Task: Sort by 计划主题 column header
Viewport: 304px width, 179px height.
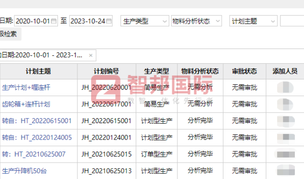Action: tap(38, 72)
